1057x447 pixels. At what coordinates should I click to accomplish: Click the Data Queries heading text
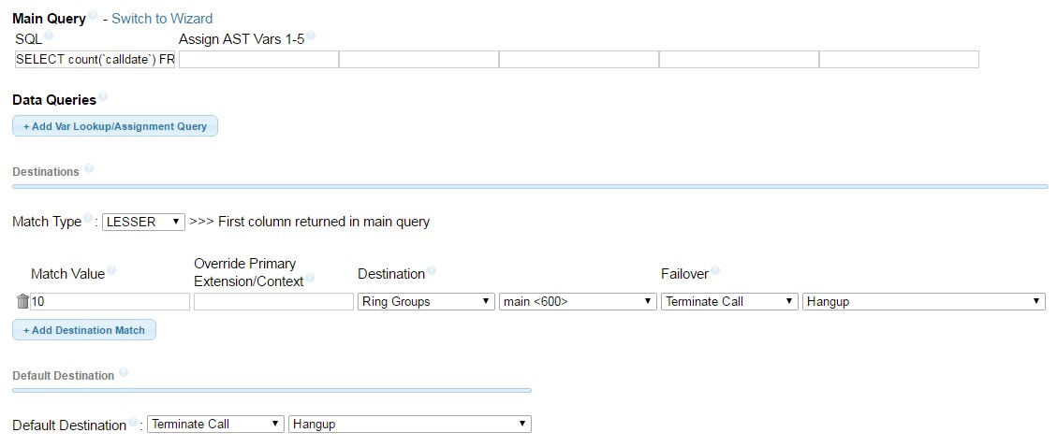pyautogui.click(x=54, y=100)
